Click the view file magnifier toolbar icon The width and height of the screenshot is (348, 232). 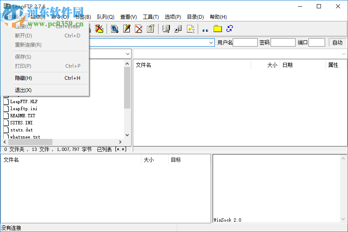pos(114,29)
